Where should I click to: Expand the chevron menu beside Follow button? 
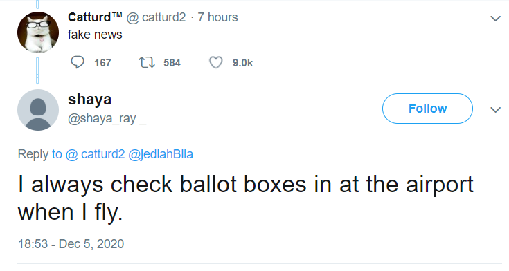[x=495, y=109]
